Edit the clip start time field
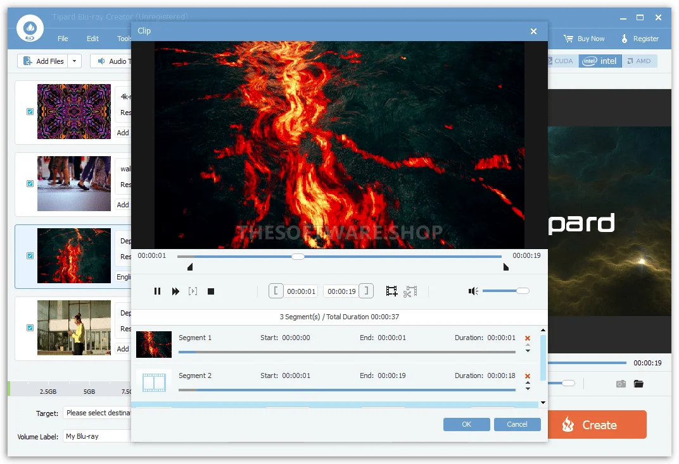 click(301, 291)
